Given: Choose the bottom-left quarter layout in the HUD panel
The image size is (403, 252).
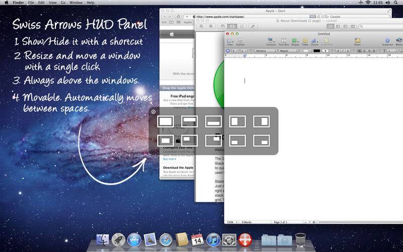Looking at the screenshot, I should [237, 141].
